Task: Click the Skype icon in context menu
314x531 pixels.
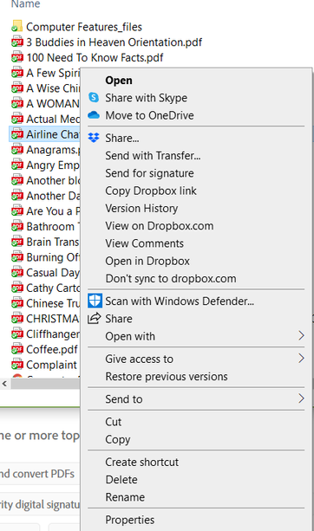Action: coord(94,98)
